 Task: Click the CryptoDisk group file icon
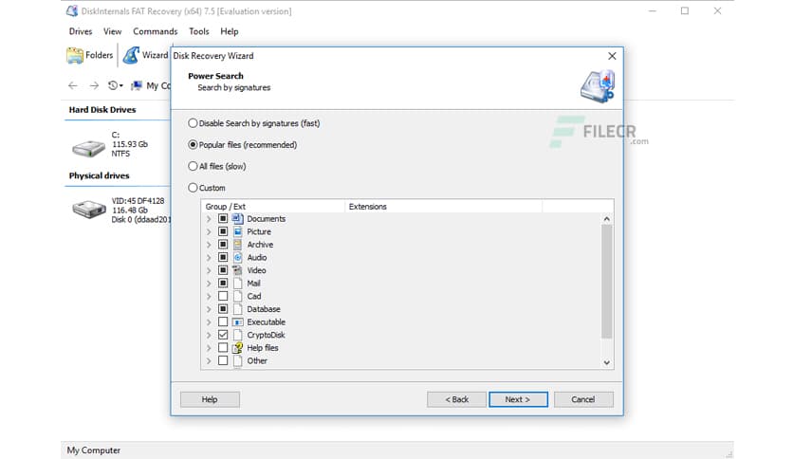(x=238, y=335)
